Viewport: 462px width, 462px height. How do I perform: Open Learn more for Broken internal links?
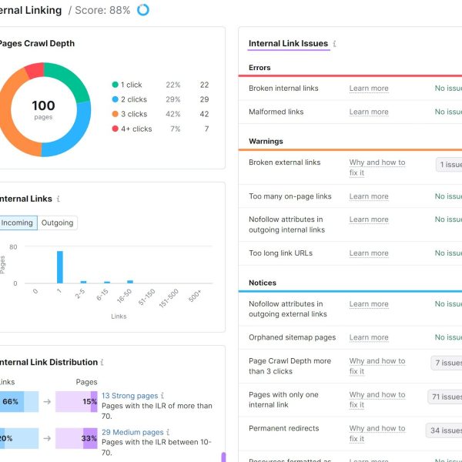pyautogui.click(x=369, y=89)
